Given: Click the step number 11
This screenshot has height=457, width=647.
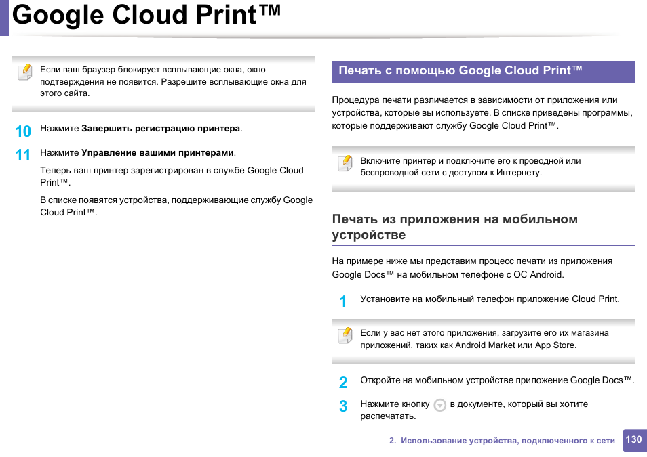Looking at the screenshot, I should pos(23,155).
